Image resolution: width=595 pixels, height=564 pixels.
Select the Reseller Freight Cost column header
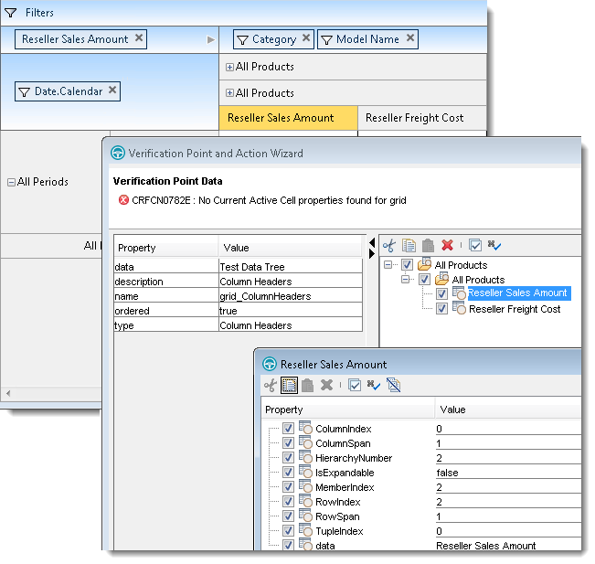point(414,118)
